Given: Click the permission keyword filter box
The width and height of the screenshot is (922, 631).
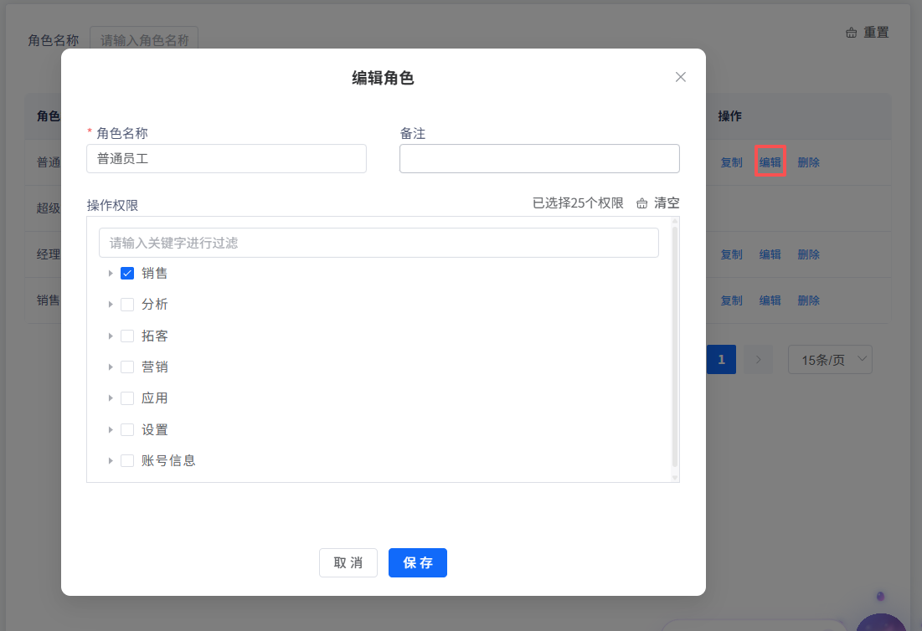Looking at the screenshot, I should [379, 243].
